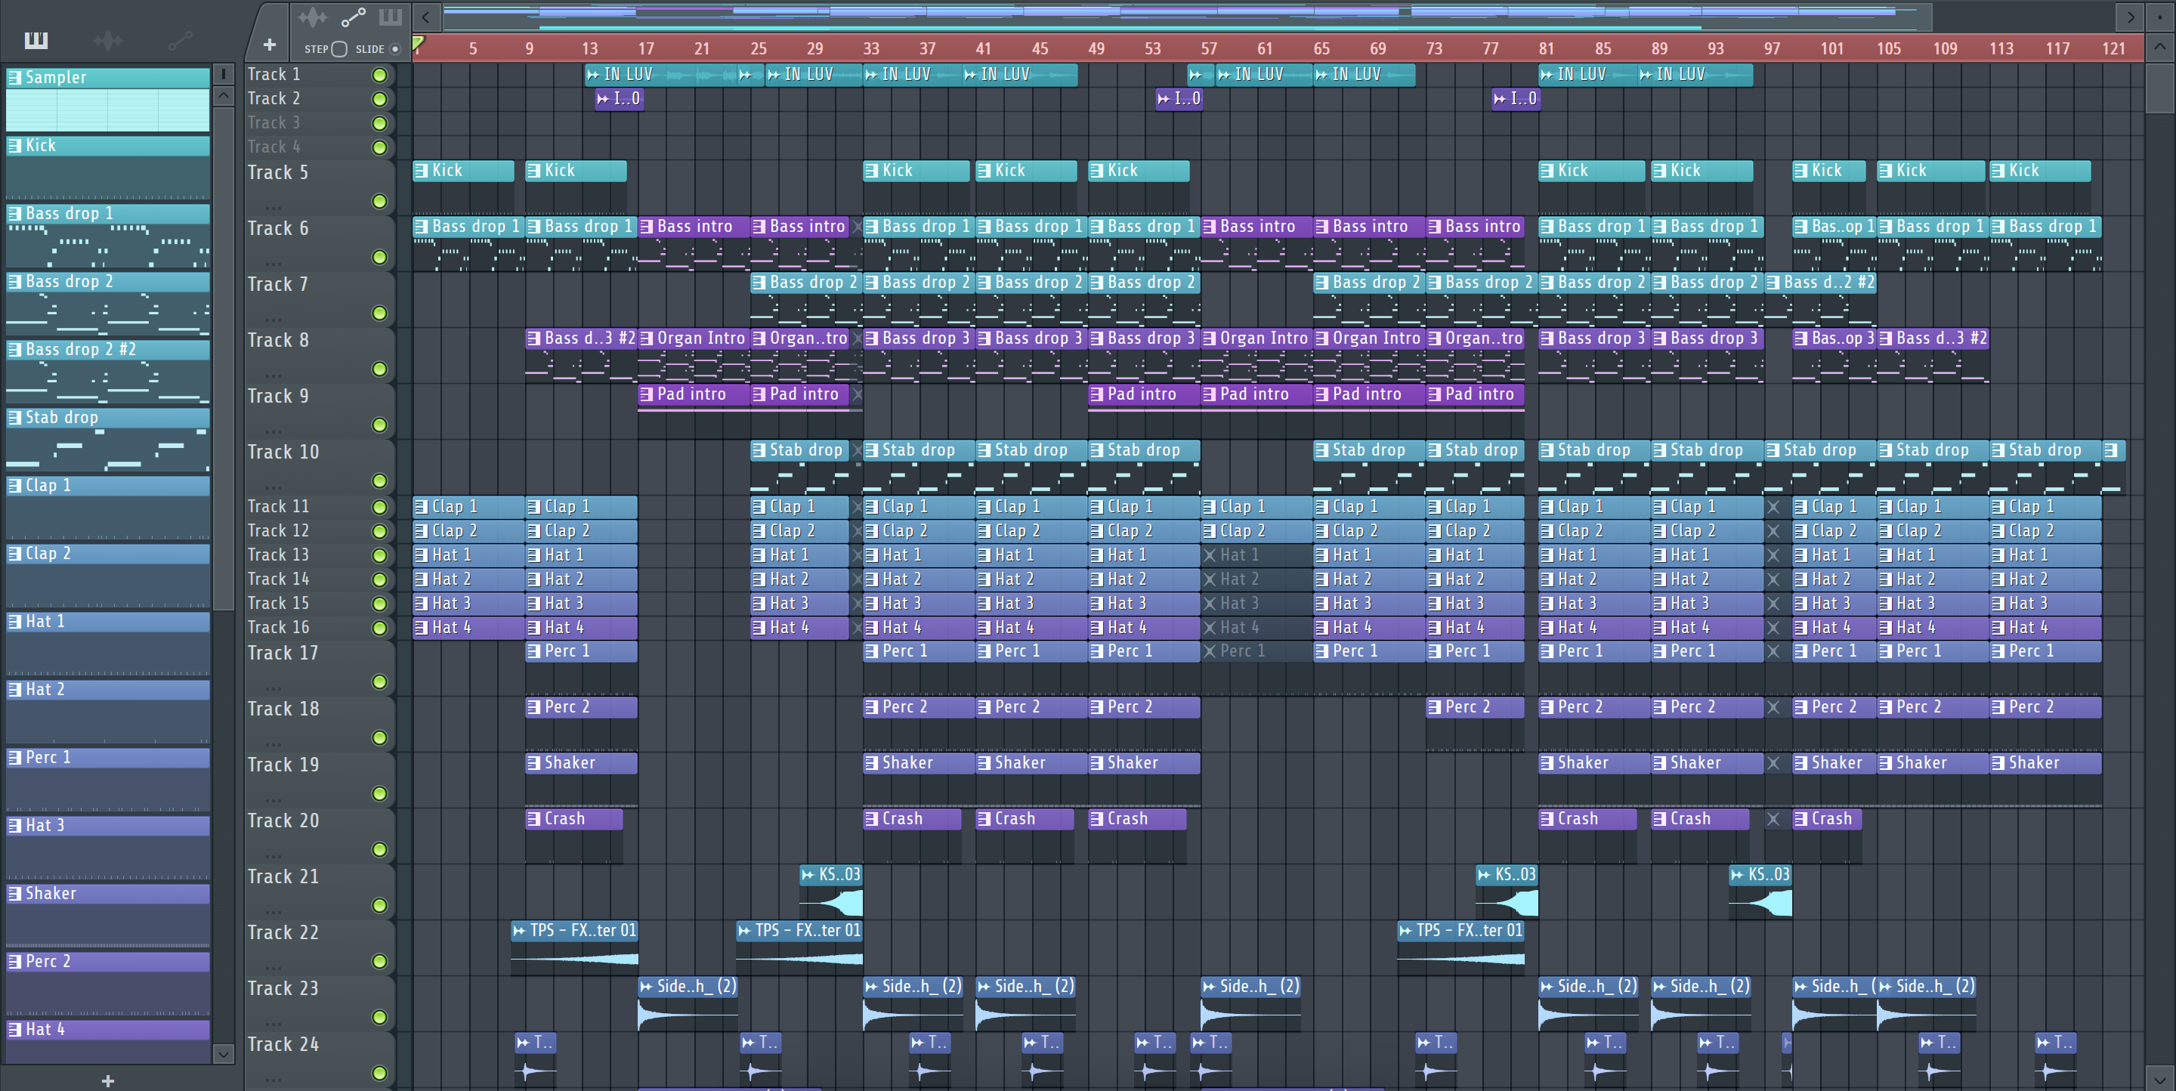
Task: Click bar 65 on the timeline ruler
Action: point(1321,49)
